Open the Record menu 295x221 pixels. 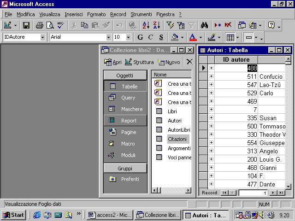coord(118,14)
